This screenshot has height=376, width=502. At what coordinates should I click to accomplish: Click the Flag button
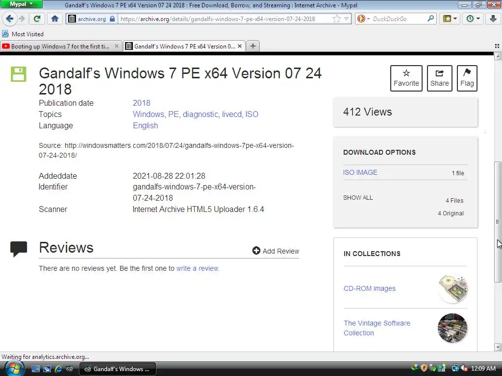tap(467, 78)
